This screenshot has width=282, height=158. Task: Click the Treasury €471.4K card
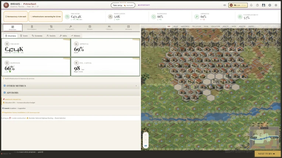point(36,48)
